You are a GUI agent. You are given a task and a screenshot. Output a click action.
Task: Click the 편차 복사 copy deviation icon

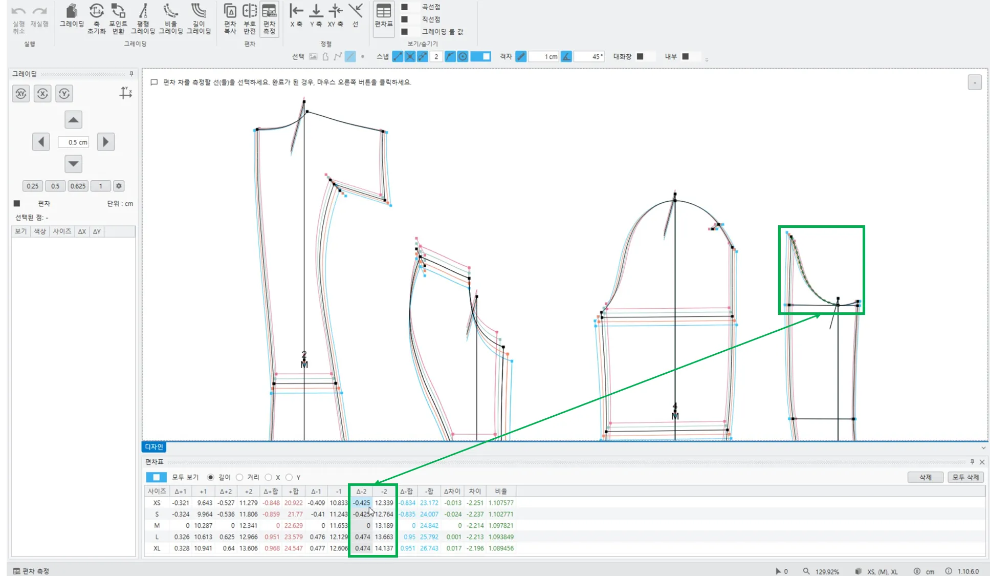230,15
